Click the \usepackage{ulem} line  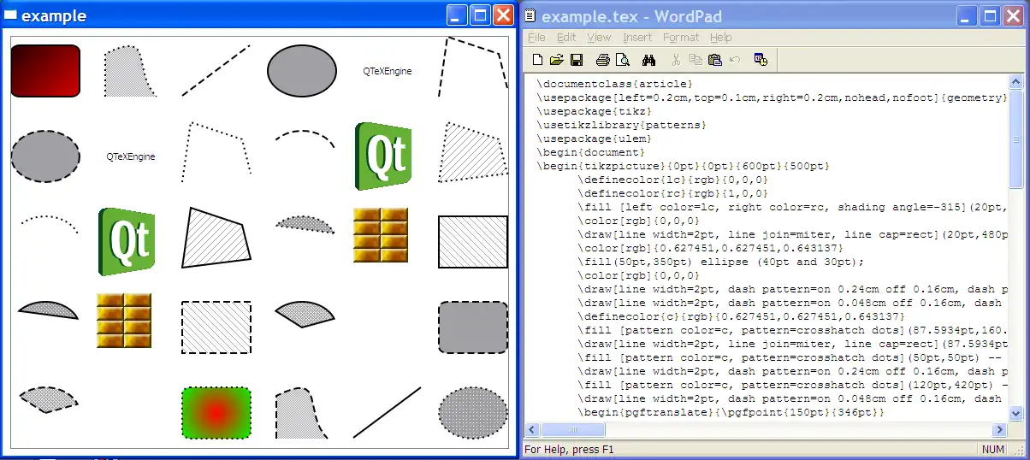coord(594,139)
